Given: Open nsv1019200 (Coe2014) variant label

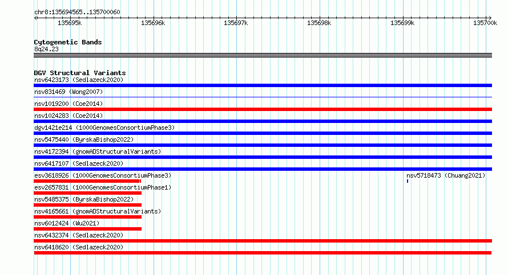Looking at the screenshot, I should [68, 104].
